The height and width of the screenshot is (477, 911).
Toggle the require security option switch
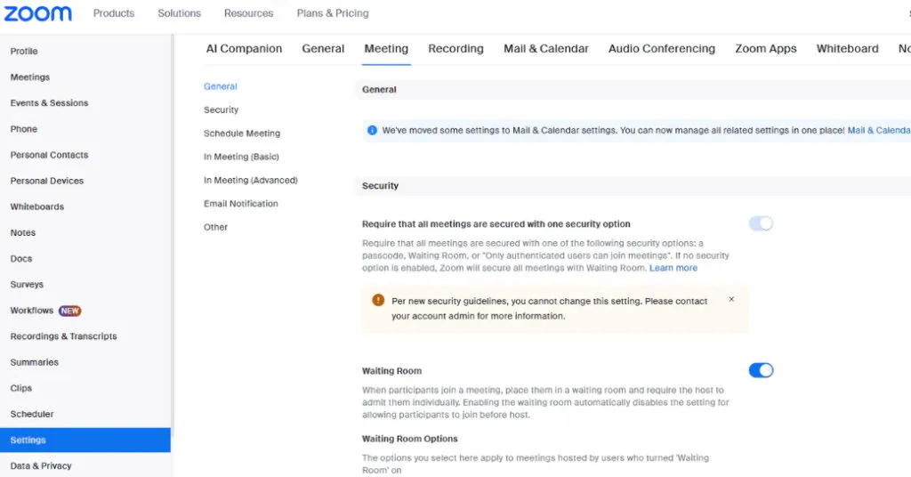(x=761, y=223)
